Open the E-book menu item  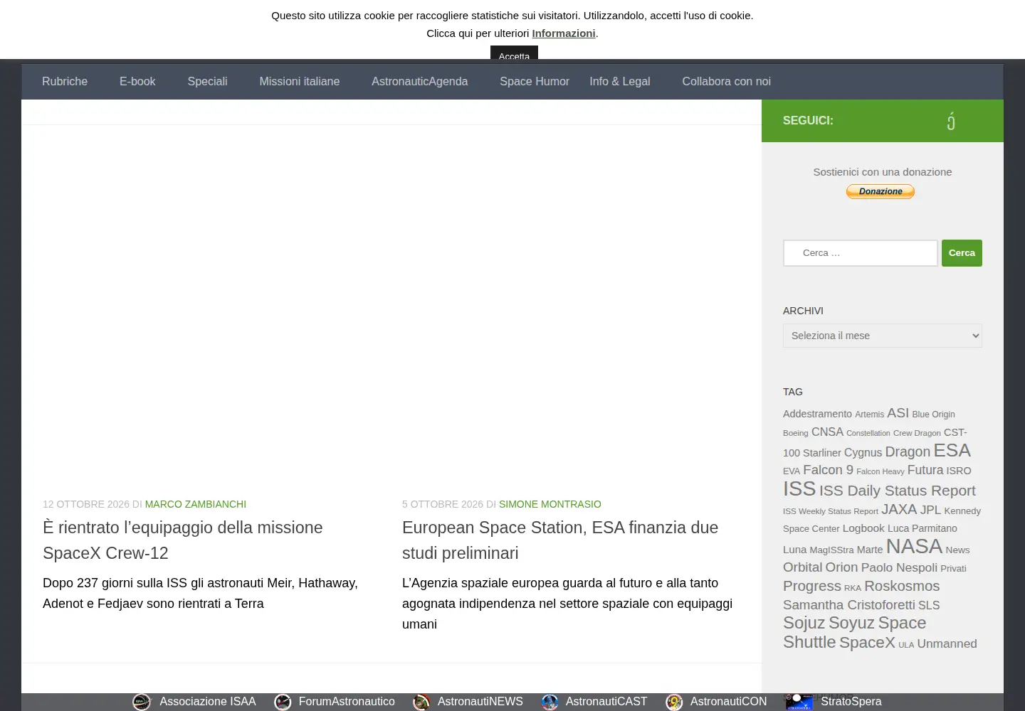point(137,82)
